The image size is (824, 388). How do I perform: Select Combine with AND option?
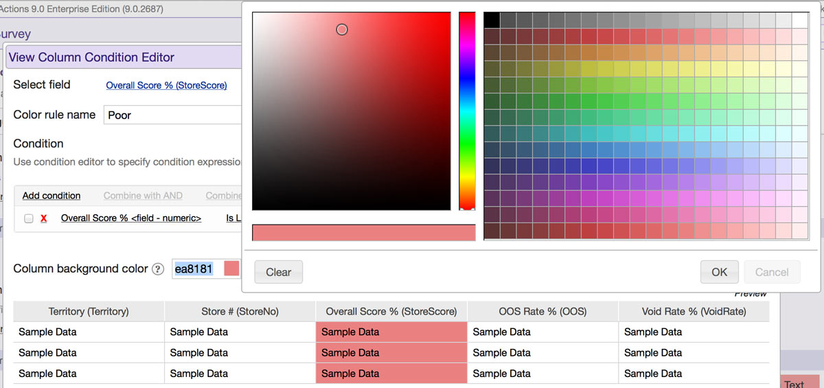point(143,196)
